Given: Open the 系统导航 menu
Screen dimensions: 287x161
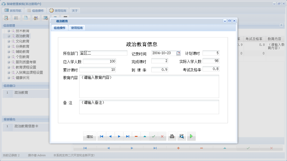Looking at the screenshot, I should (14, 10).
